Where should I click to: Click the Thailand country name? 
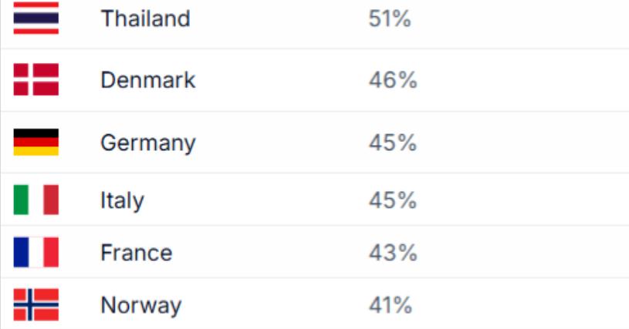click(145, 18)
